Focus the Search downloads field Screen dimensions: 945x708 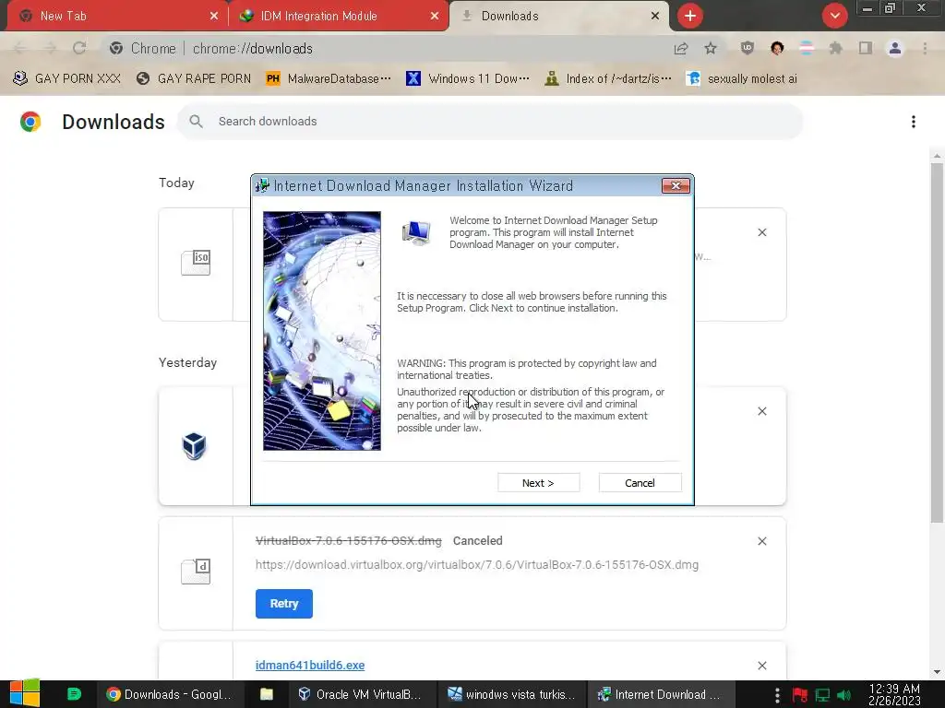[489, 122]
